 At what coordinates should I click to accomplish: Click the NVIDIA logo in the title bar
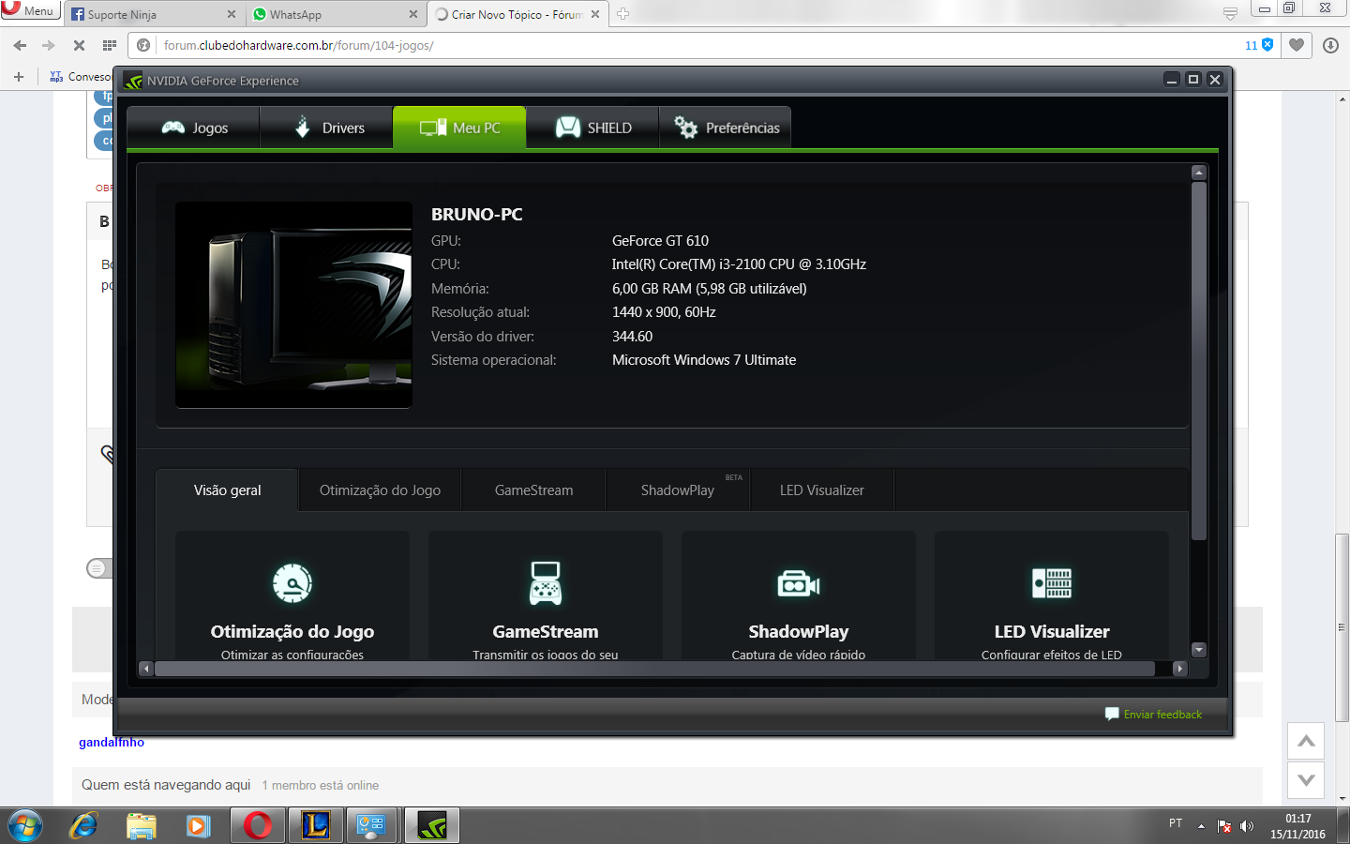tap(133, 81)
